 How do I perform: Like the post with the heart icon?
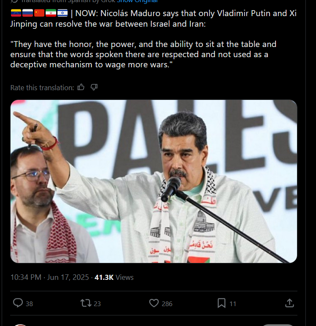tap(154, 303)
